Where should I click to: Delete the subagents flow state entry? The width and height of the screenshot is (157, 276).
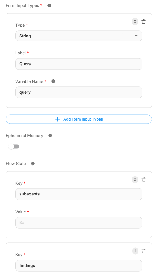144,179
